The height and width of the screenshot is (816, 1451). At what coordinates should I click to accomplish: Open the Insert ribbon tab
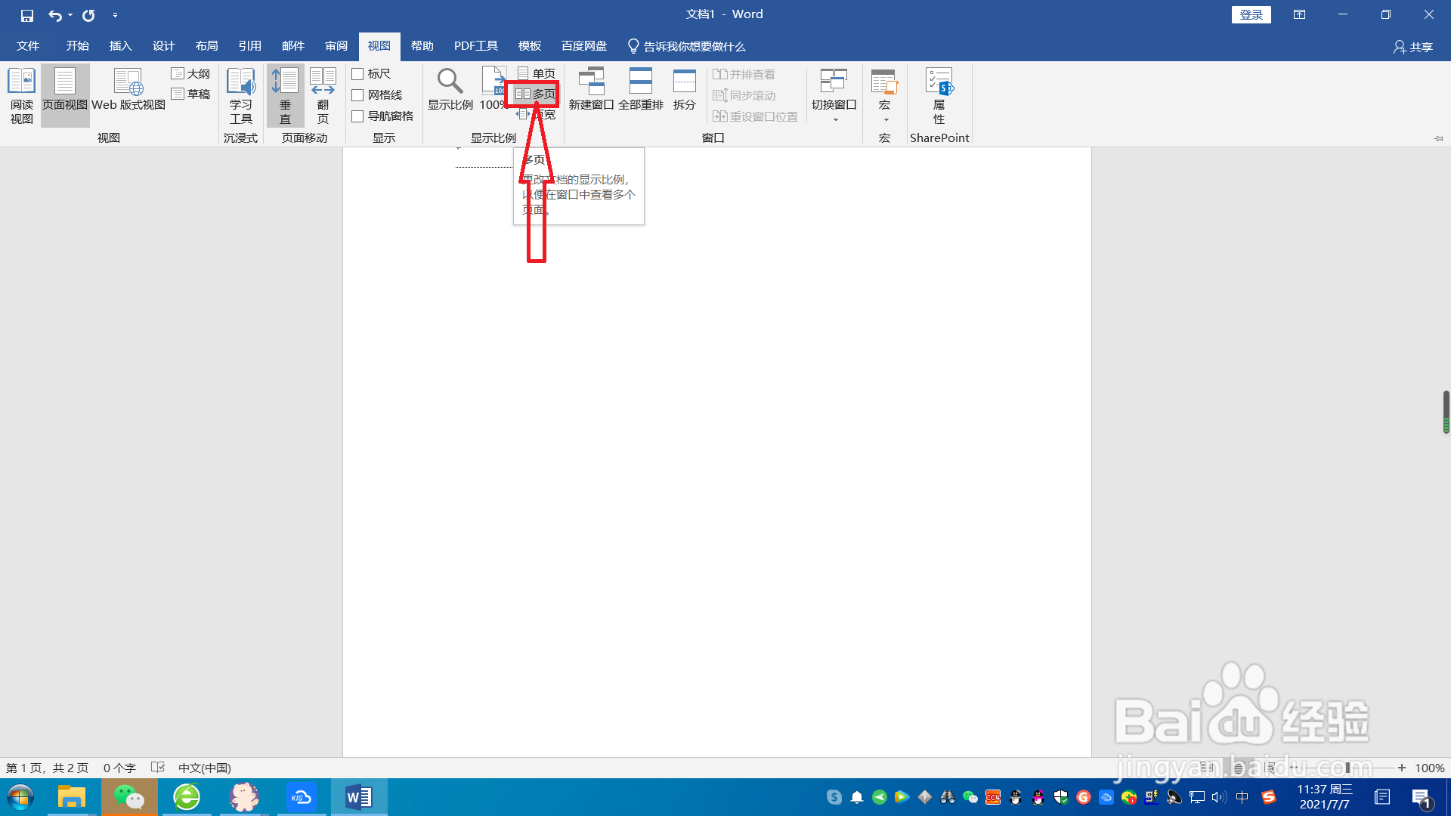tap(120, 46)
